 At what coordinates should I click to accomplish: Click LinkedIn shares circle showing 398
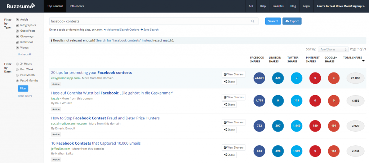[x=278, y=151]
